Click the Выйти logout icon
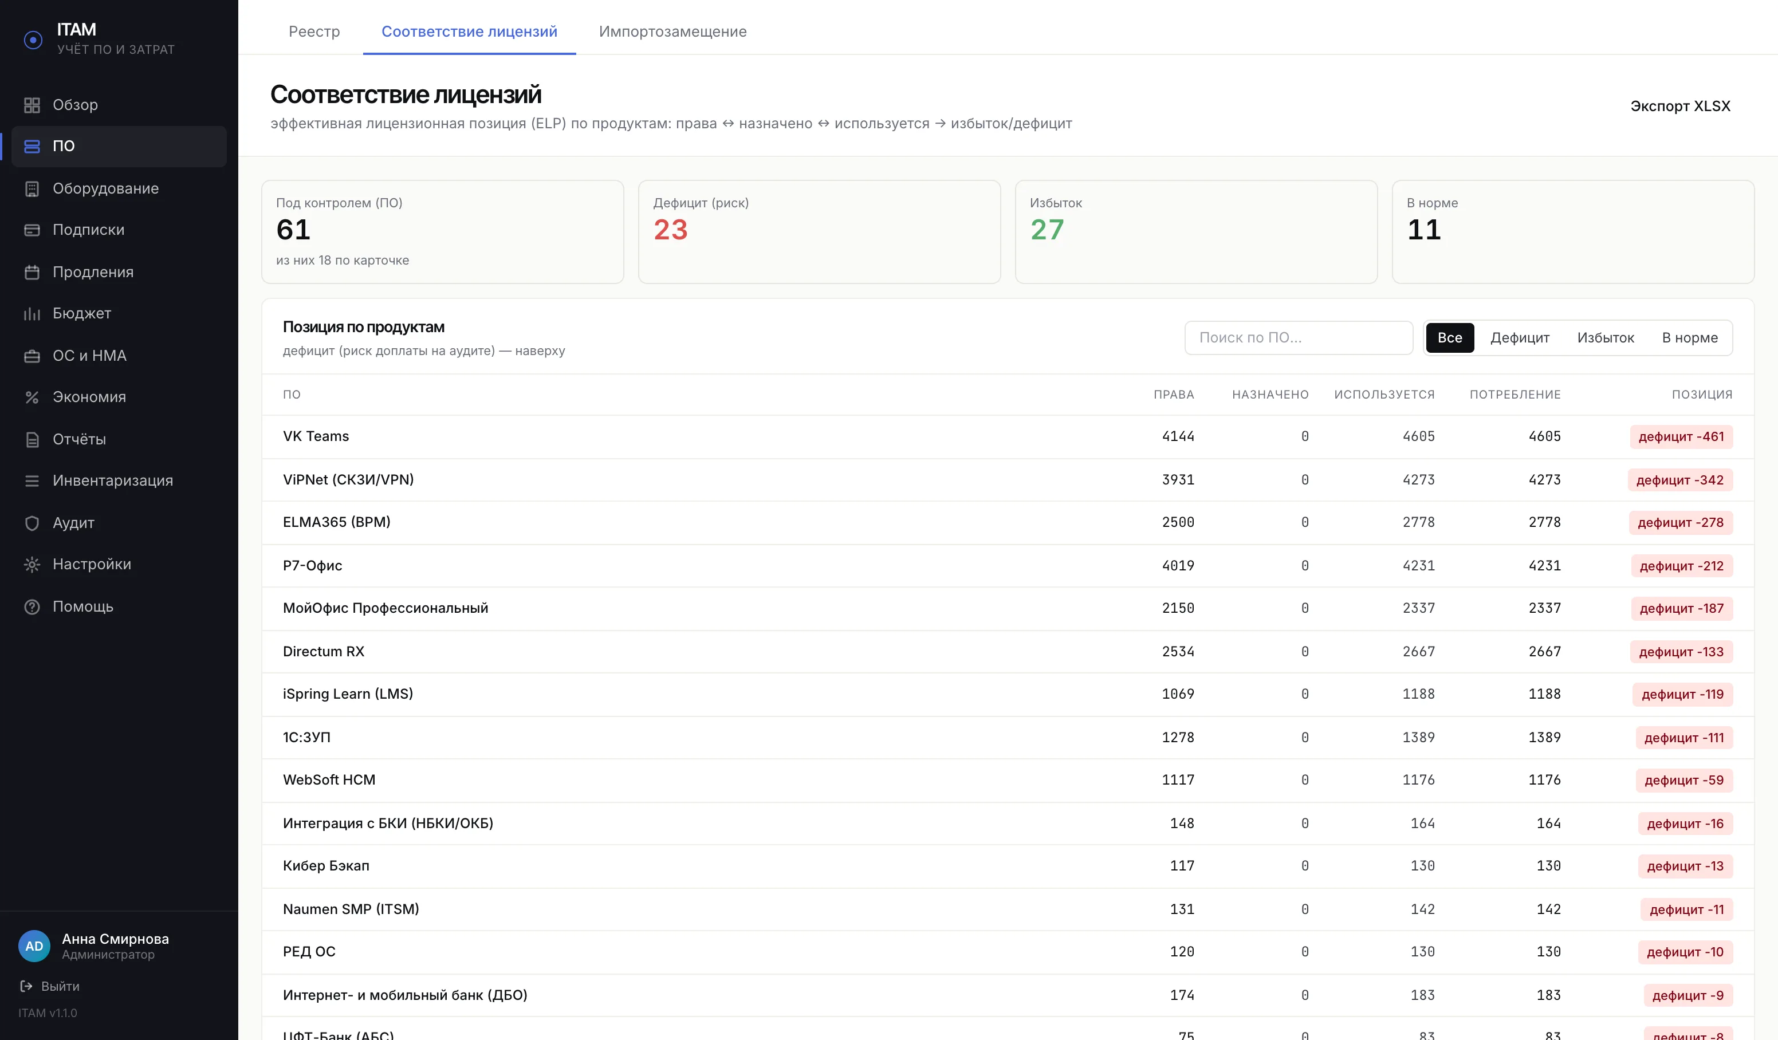Screen dimensions: 1778x1040 click(x=26, y=986)
